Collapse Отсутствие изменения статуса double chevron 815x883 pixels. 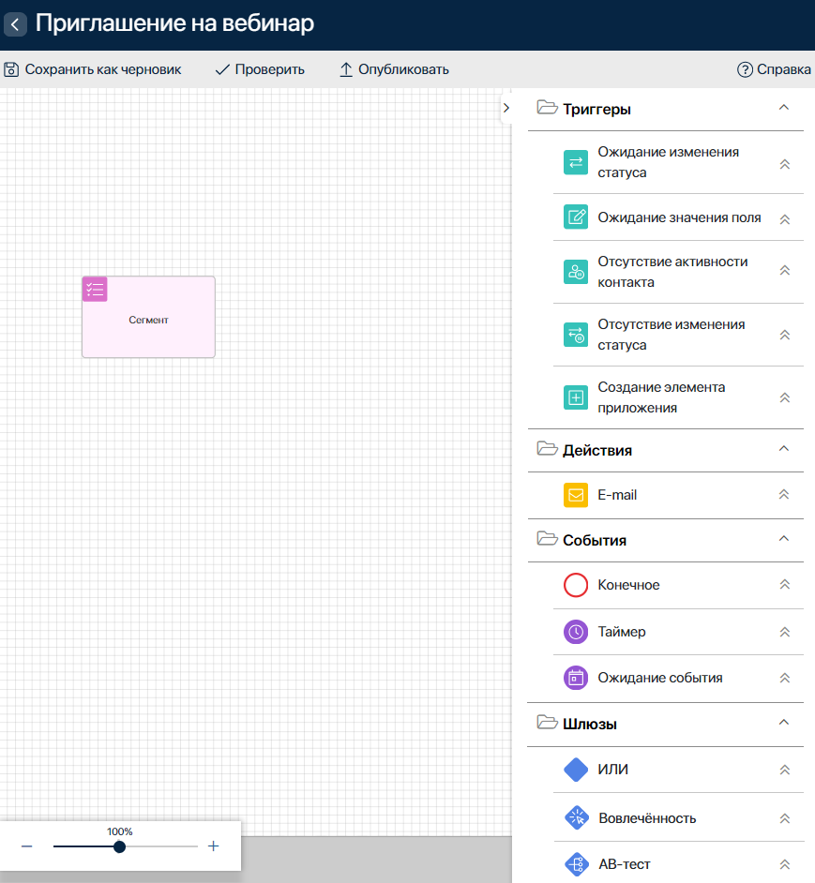pos(785,335)
